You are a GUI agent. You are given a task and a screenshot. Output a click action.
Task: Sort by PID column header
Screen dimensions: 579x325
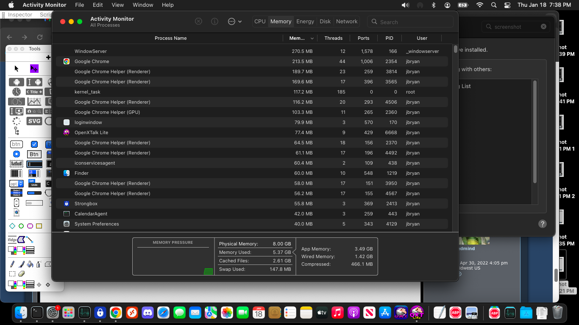[389, 38]
